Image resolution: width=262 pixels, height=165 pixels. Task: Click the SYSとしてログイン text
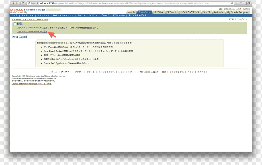pyautogui.click(x=238, y=20)
